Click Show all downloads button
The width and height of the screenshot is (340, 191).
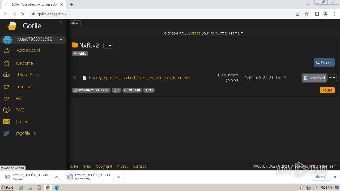(321, 177)
